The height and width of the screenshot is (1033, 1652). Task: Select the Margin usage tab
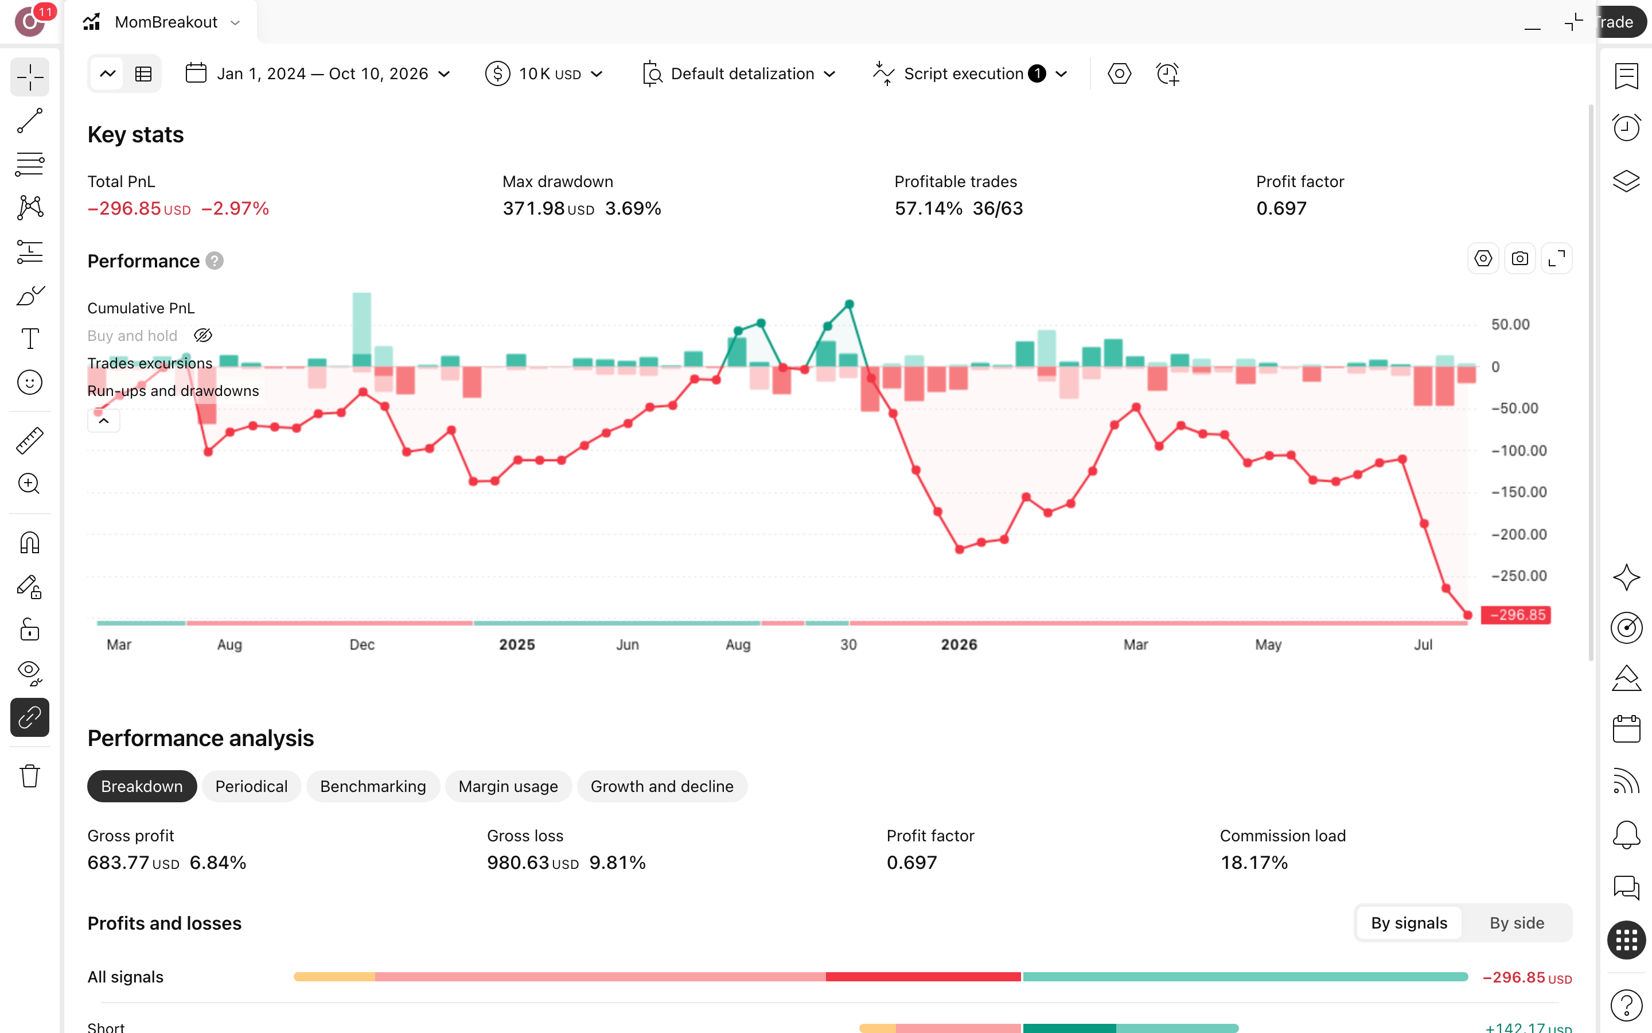click(x=508, y=786)
